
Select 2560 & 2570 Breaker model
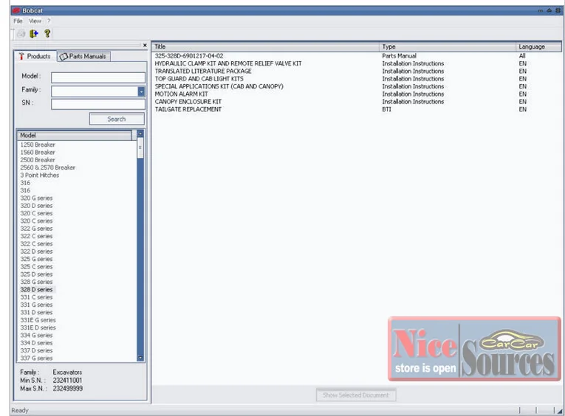[x=47, y=167]
